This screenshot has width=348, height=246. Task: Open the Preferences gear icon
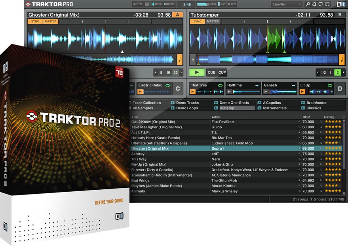click(x=314, y=4)
